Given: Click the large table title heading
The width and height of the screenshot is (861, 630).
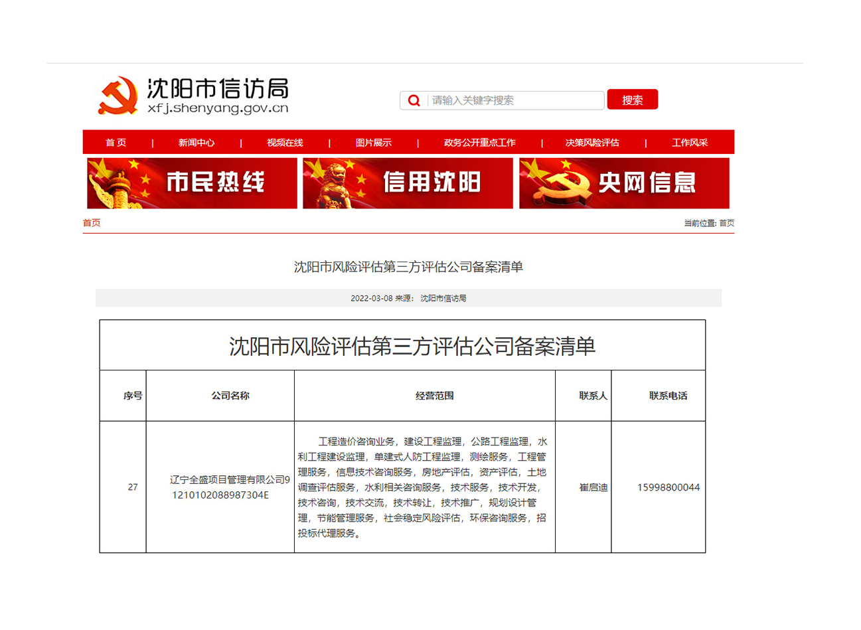Looking at the screenshot, I should pyautogui.click(x=412, y=346).
